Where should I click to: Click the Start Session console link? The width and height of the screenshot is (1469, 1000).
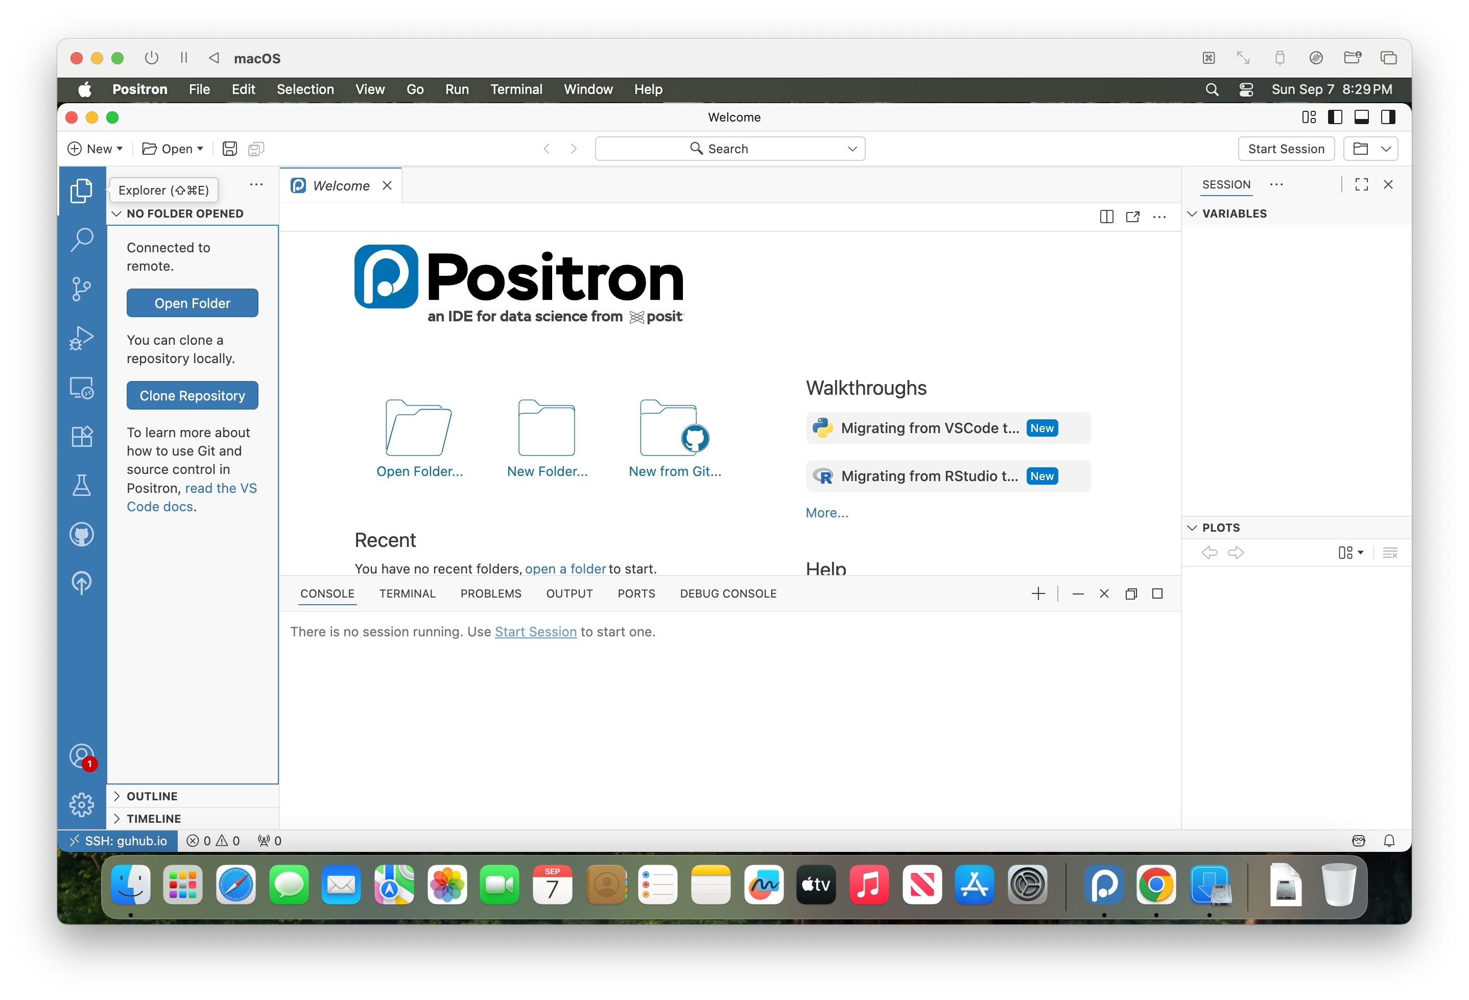(535, 632)
